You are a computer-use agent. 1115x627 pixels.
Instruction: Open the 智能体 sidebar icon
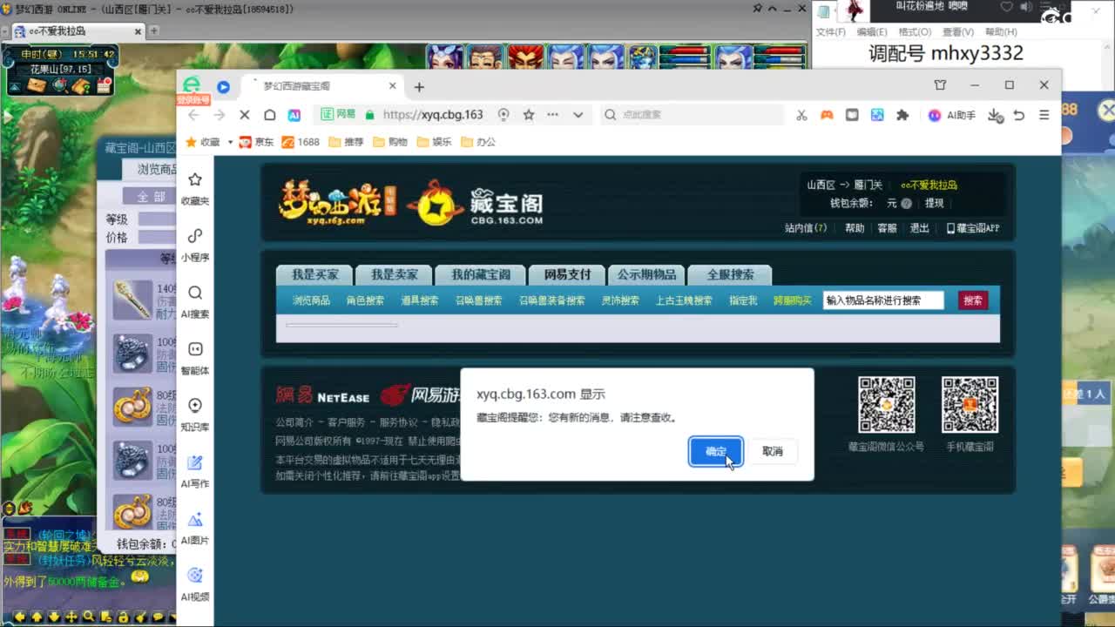(x=195, y=358)
